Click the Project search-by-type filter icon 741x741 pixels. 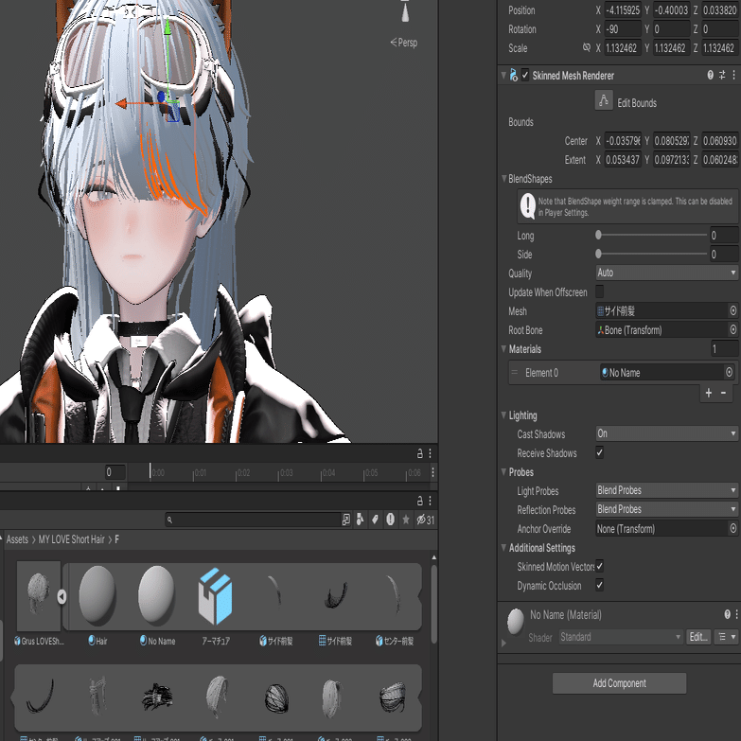[361, 520]
